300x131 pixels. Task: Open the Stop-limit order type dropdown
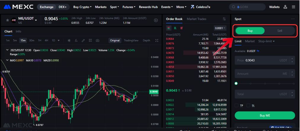click(x=266, y=41)
